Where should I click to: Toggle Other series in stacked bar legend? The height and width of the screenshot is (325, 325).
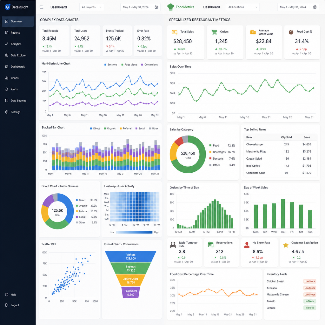coord(154,129)
